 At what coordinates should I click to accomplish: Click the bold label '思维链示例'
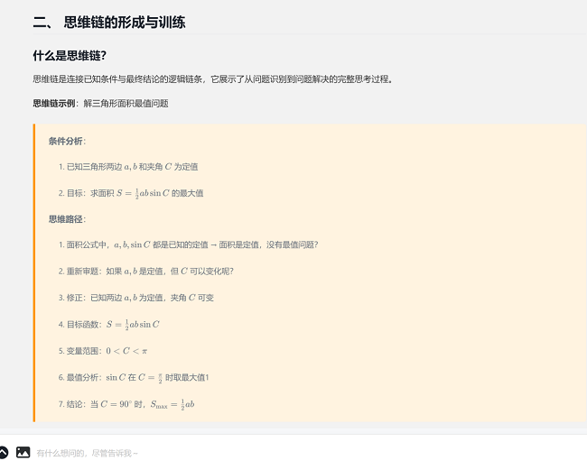pyautogui.click(x=54, y=104)
